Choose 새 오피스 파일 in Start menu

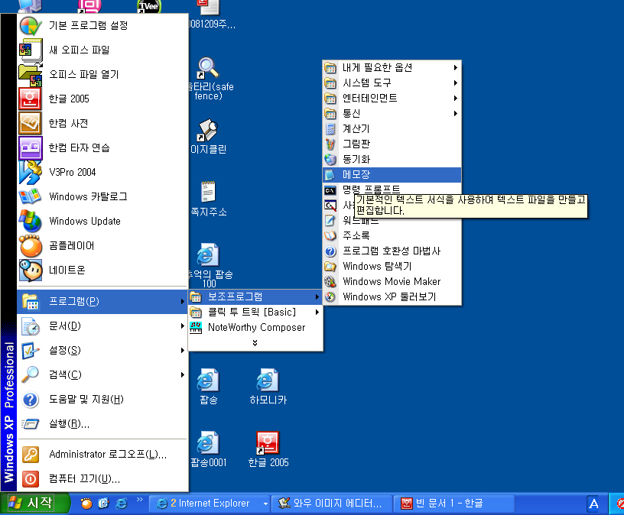tap(102, 50)
